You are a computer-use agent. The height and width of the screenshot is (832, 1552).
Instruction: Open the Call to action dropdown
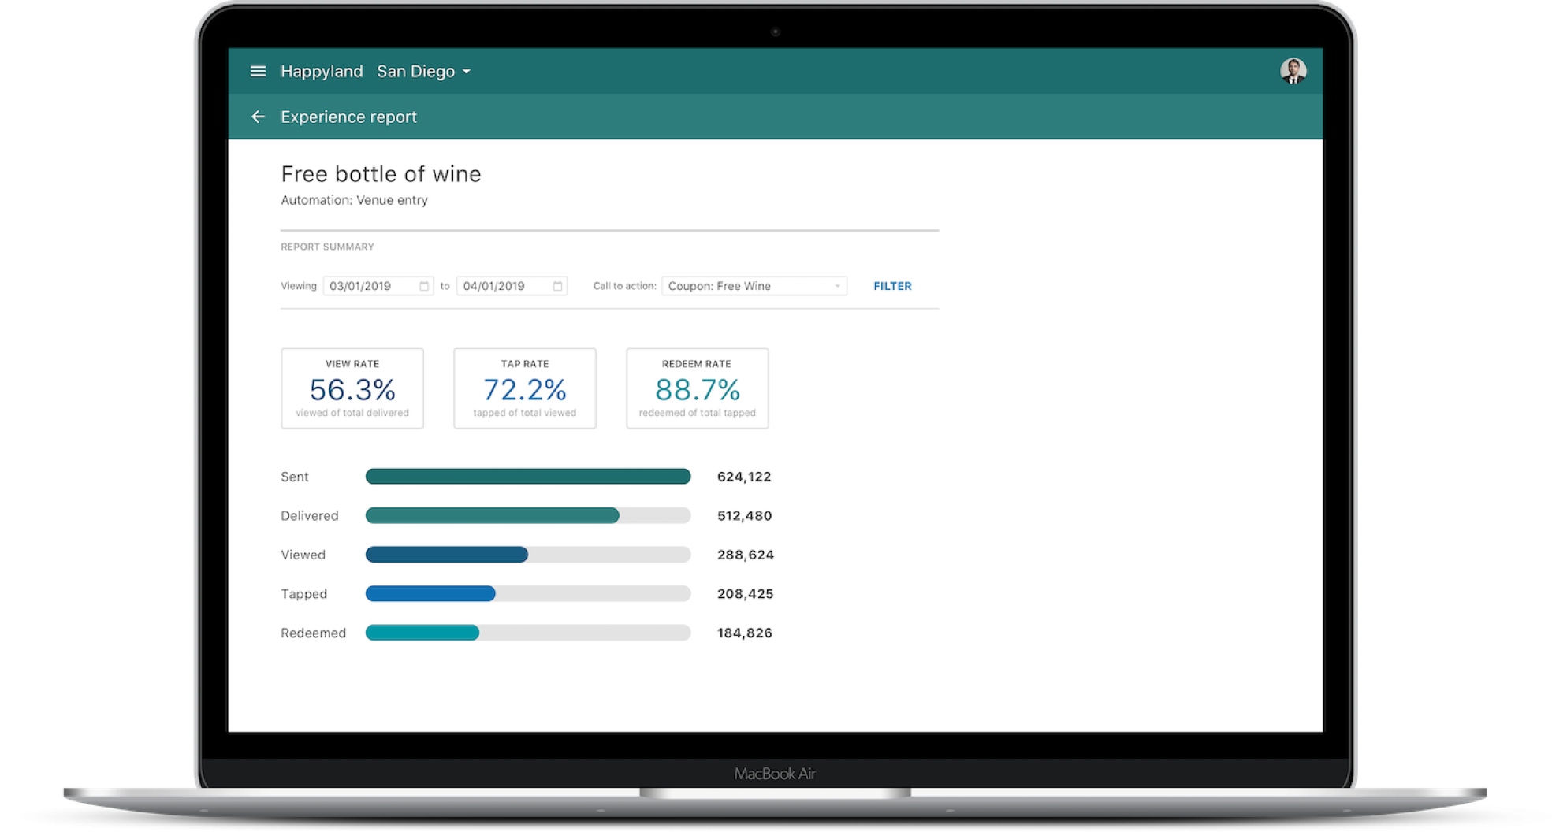pos(836,285)
